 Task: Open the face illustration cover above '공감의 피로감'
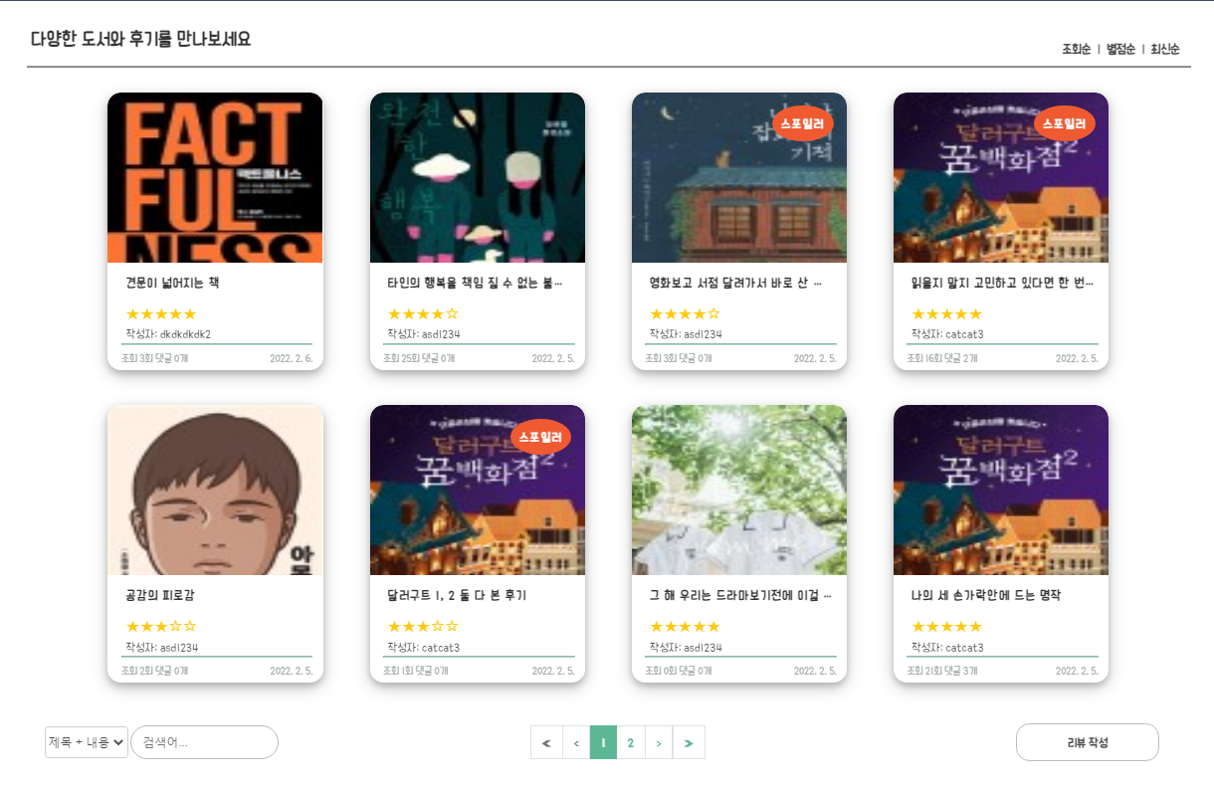pos(215,491)
